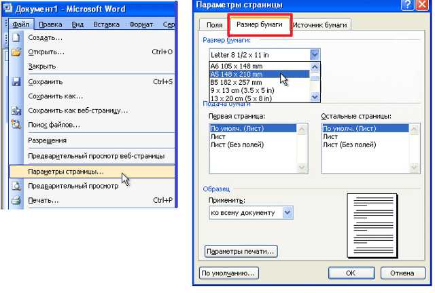Select B5 182 x 257 mm paper size
This screenshot has height=293, width=435.
260,82
